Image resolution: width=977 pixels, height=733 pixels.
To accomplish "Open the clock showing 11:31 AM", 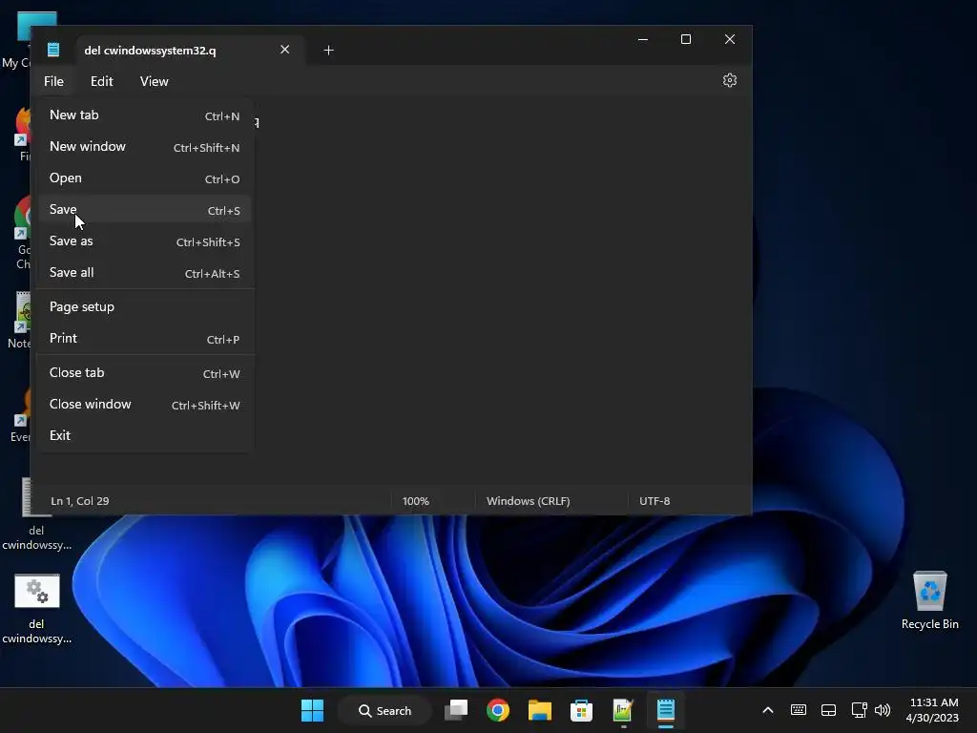I will pyautogui.click(x=933, y=710).
